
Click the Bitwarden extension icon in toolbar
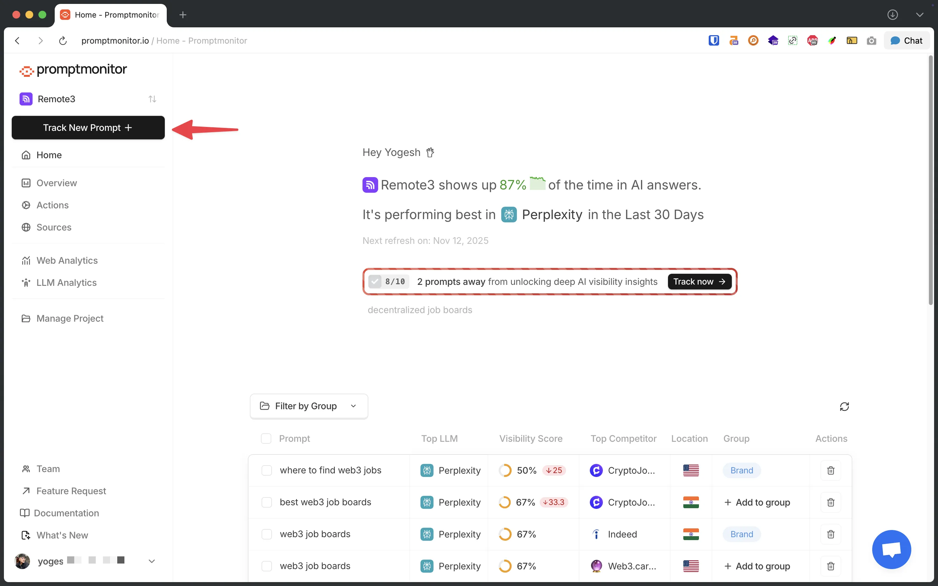[714, 41]
